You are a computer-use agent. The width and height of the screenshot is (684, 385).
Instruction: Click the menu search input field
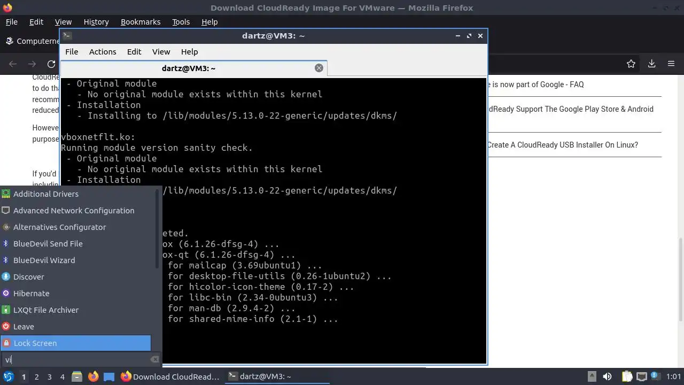80,360
